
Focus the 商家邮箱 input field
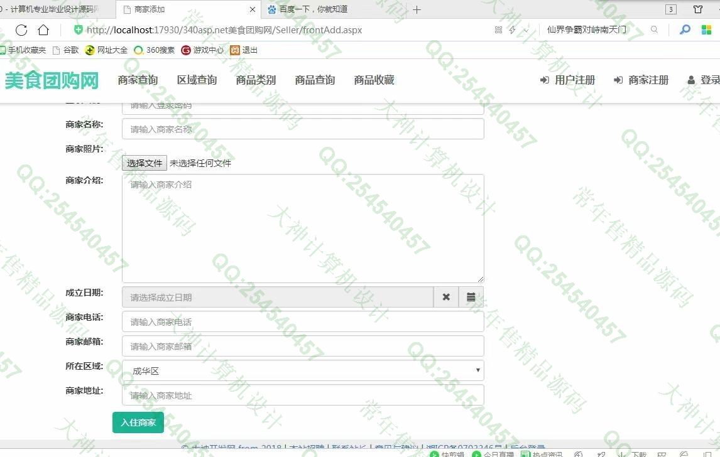click(303, 346)
